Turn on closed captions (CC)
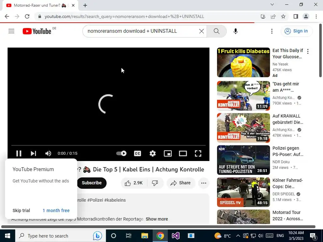Screen dimensions: 323x242 (x=138, y=153)
